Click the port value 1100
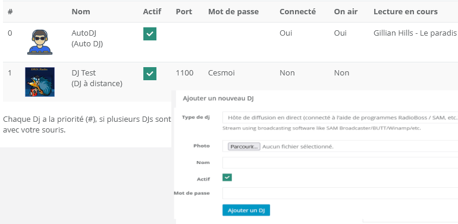Viewport: 458px width, 224px height. pyautogui.click(x=184, y=72)
